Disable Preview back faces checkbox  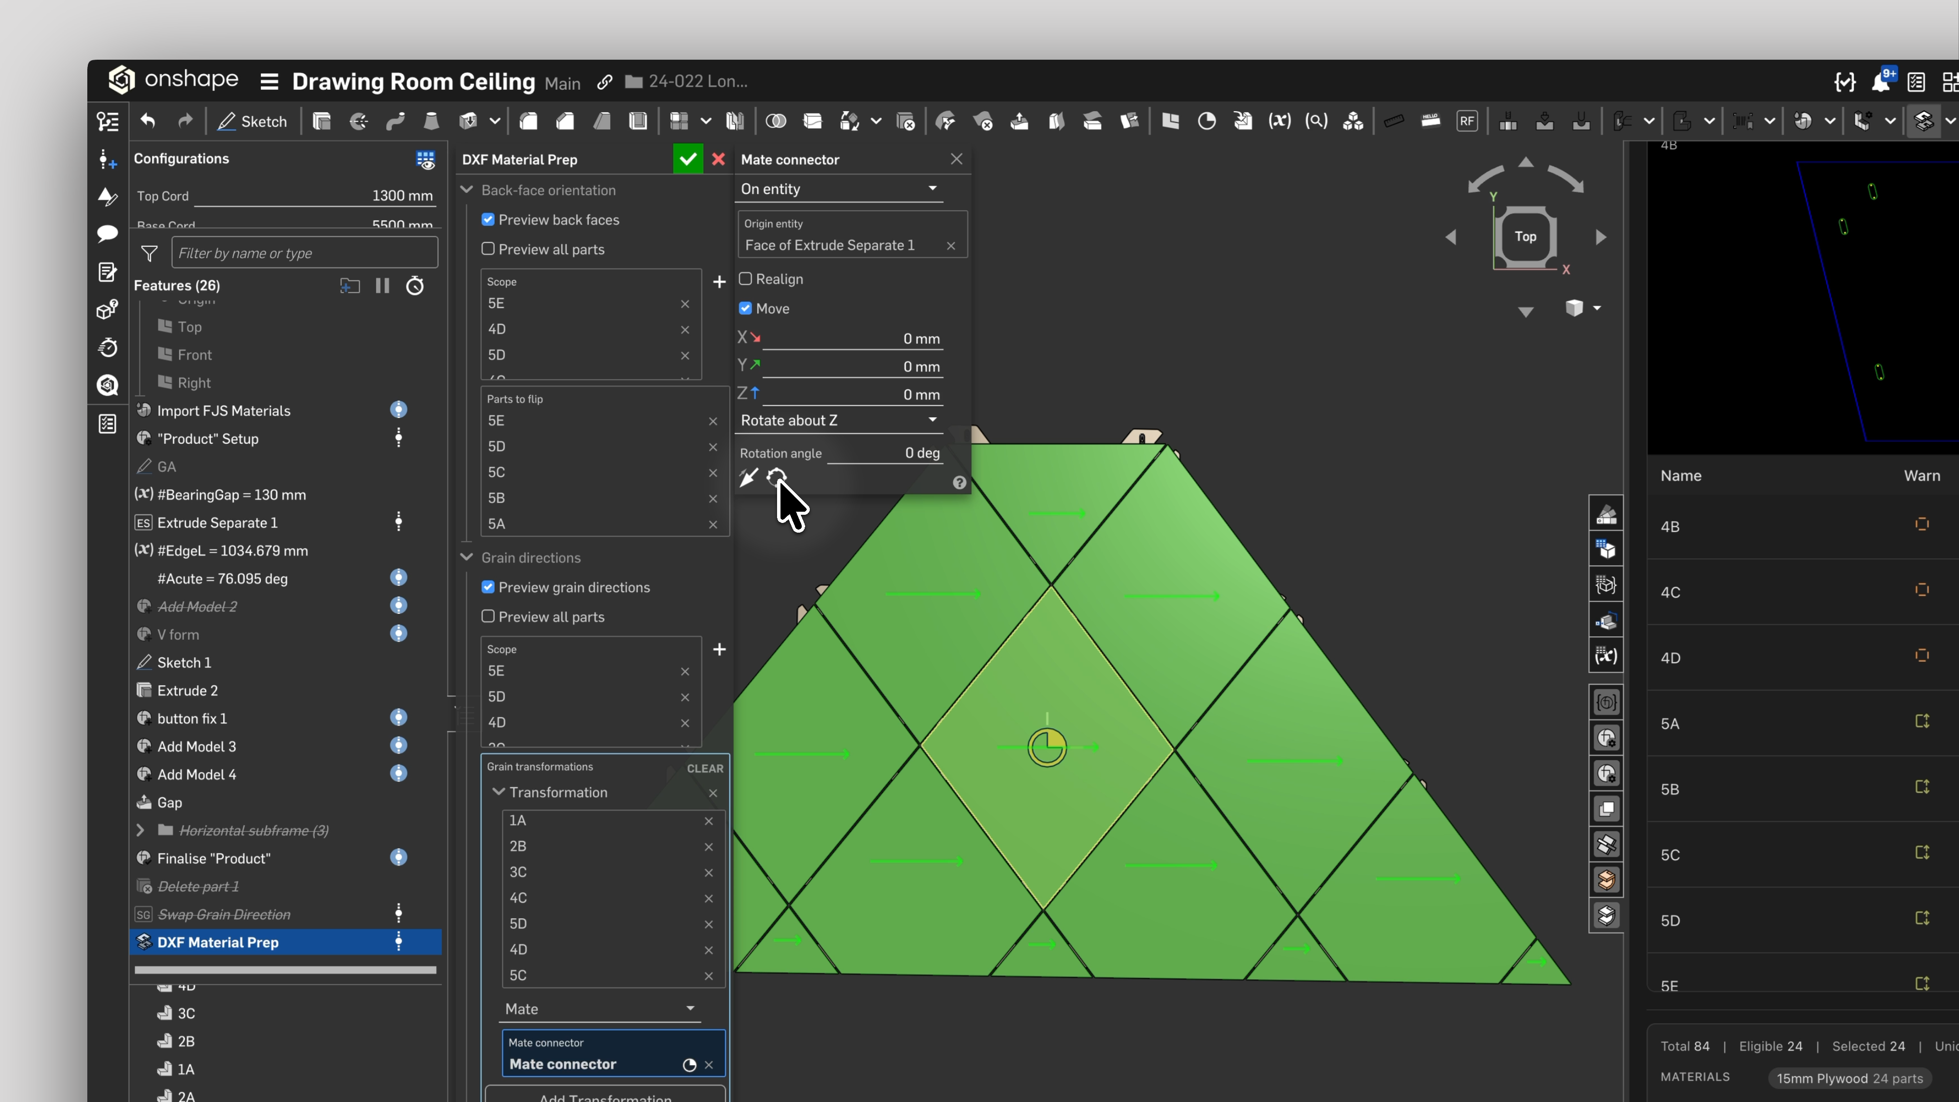click(x=488, y=220)
